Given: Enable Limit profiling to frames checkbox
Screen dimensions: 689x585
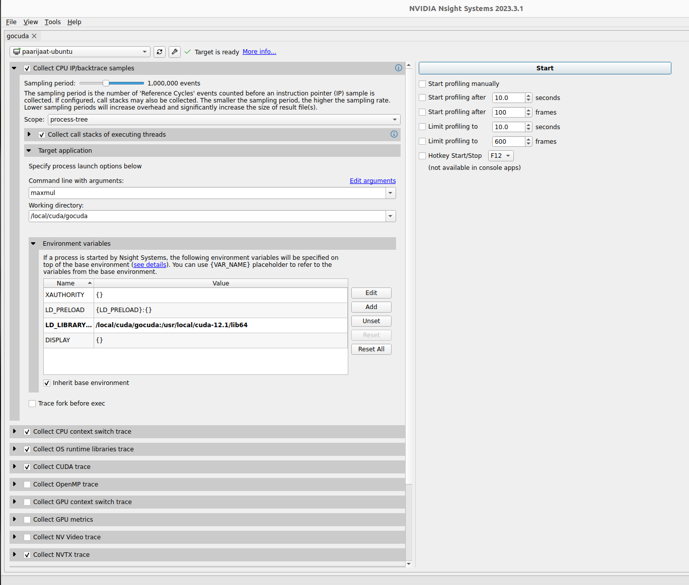Looking at the screenshot, I should pos(422,141).
